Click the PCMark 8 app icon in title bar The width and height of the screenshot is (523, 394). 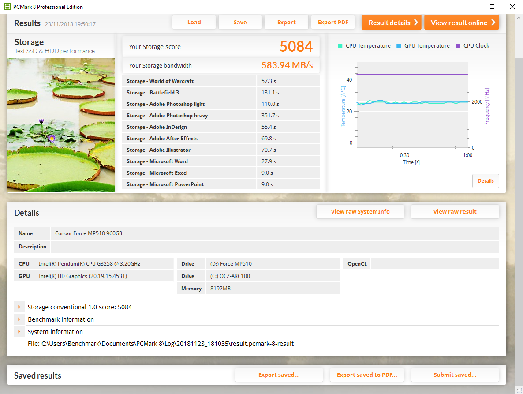7,7
